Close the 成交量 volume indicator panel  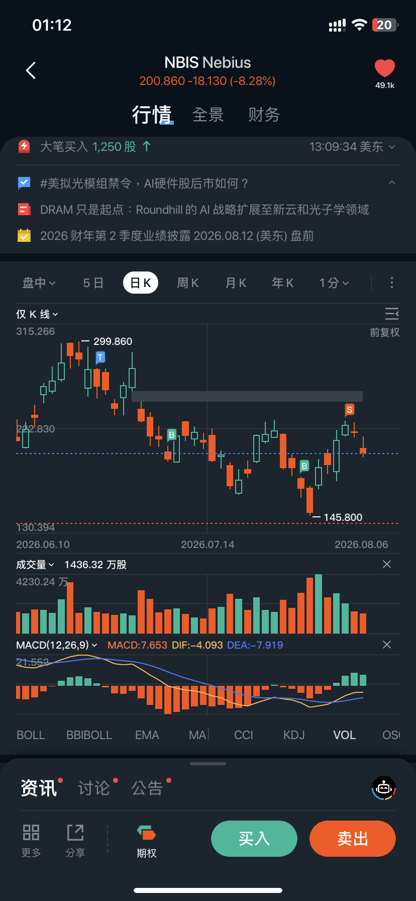point(387,564)
